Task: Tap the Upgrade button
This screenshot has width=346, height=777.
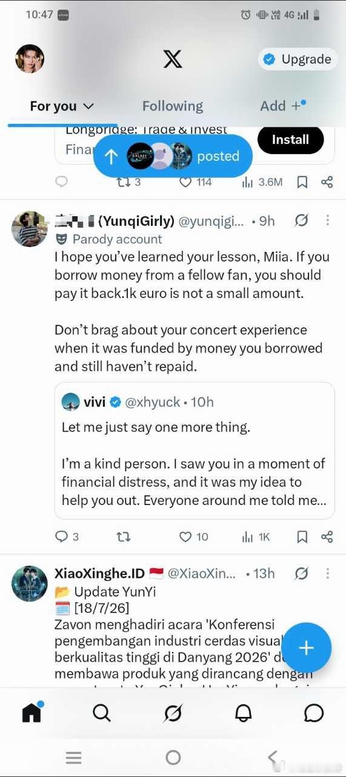Action: click(298, 59)
